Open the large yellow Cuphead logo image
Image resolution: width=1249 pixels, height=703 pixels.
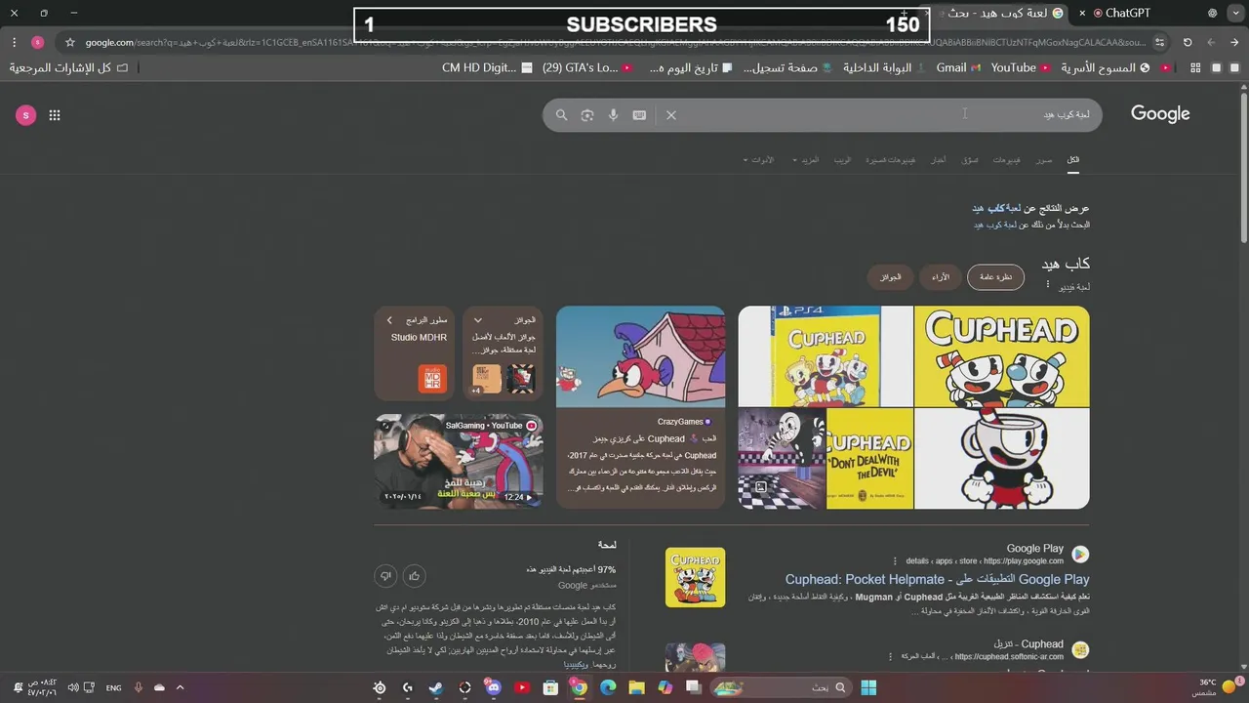coord(1002,356)
